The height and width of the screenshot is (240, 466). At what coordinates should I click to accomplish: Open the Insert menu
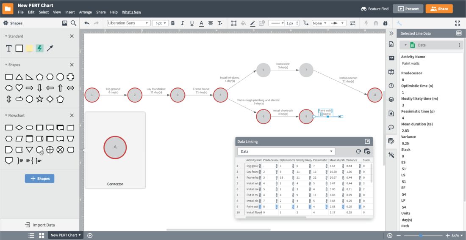click(x=70, y=12)
